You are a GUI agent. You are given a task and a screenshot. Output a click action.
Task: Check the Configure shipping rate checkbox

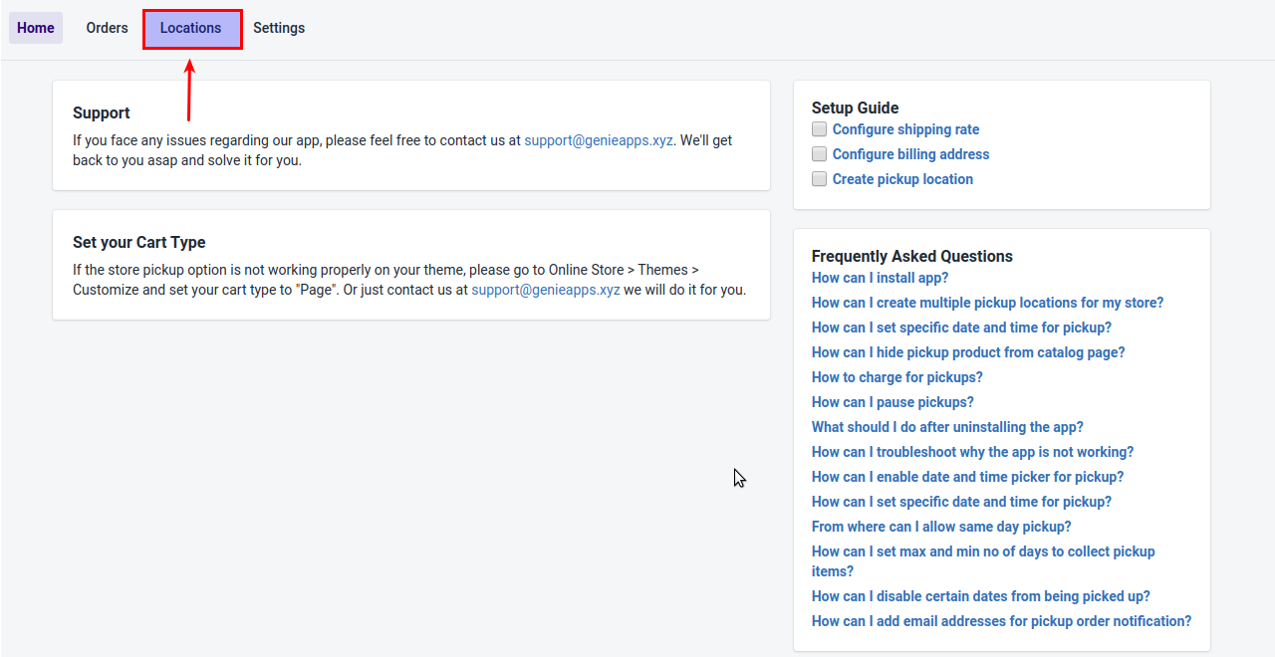(x=819, y=129)
